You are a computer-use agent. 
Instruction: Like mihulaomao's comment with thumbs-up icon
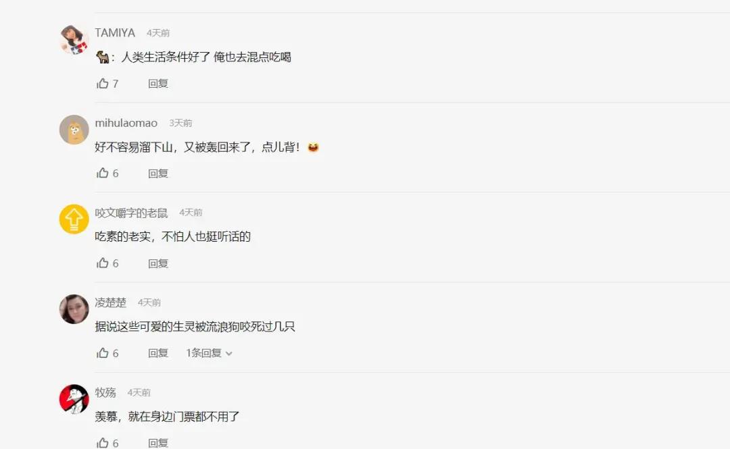pos(103,173)
